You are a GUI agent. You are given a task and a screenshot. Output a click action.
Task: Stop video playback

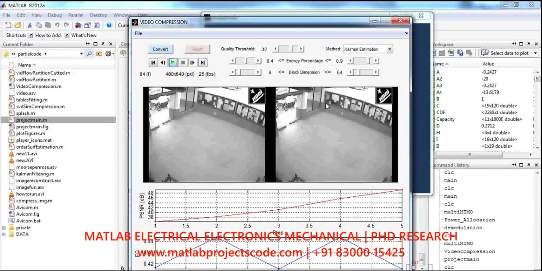tap(183, 63)
